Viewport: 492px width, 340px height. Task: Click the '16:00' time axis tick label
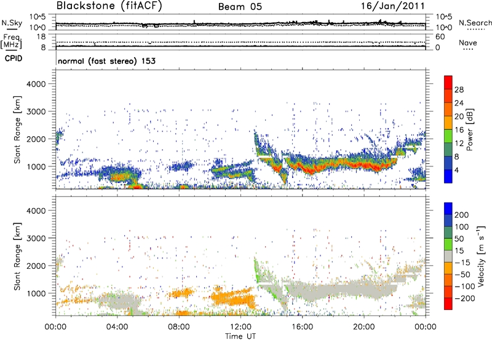302,327
